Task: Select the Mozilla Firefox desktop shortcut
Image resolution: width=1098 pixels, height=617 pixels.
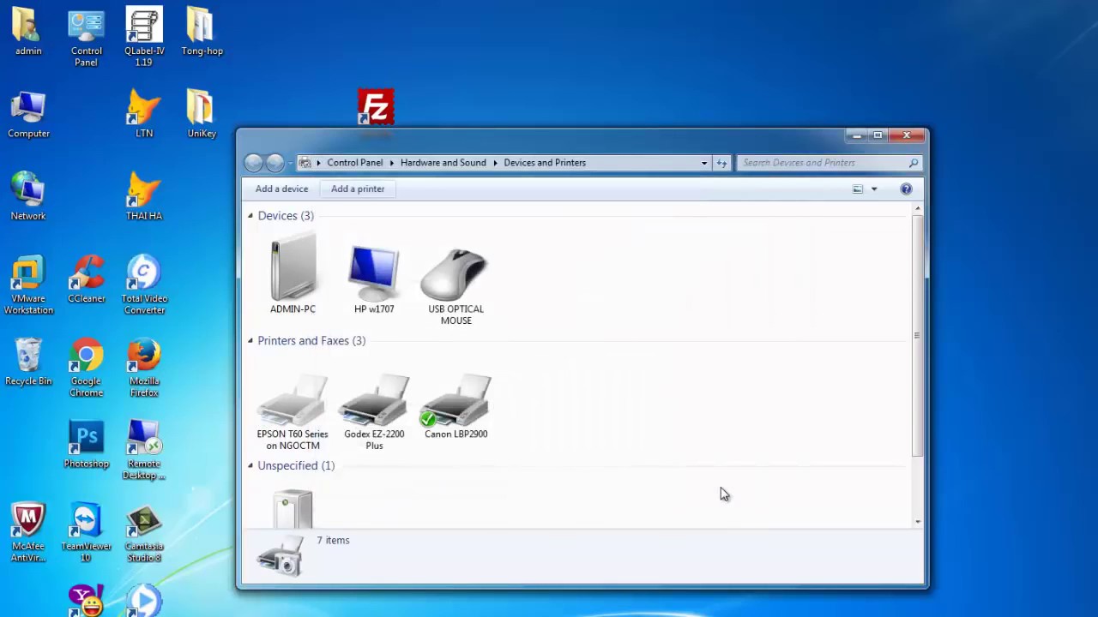Action: (144, 368)
